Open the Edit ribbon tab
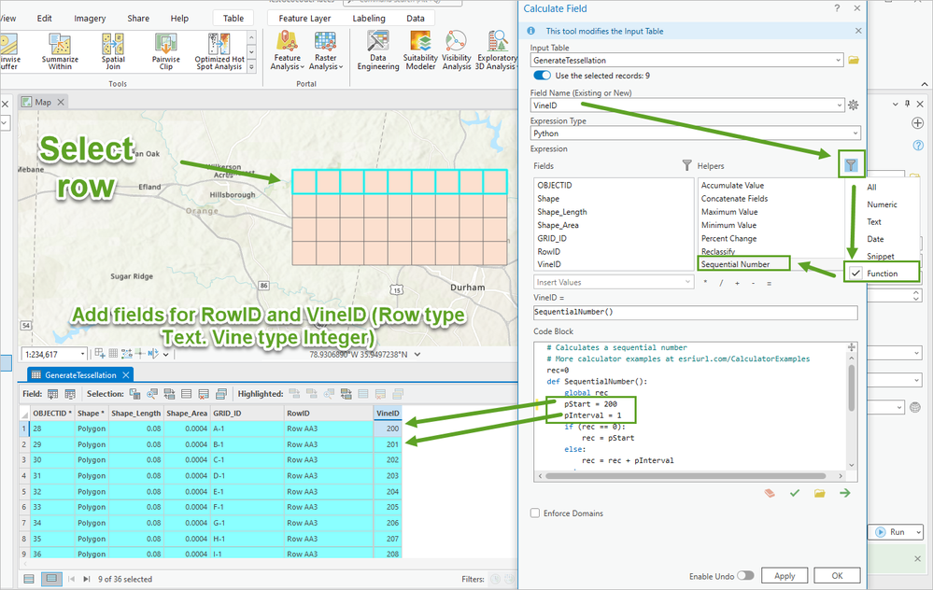 45,18
